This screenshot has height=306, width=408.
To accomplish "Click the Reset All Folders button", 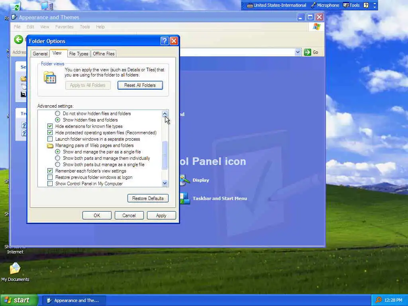I will [140, 85].
